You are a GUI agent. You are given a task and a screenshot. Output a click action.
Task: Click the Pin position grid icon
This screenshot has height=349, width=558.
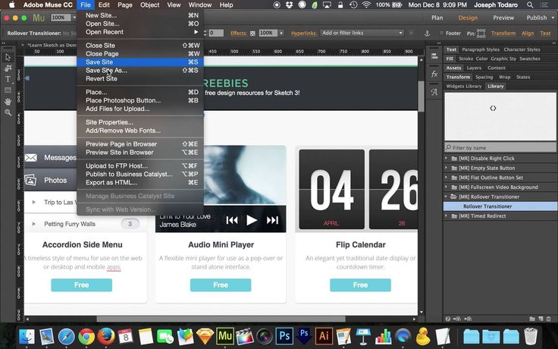point(481,33)
